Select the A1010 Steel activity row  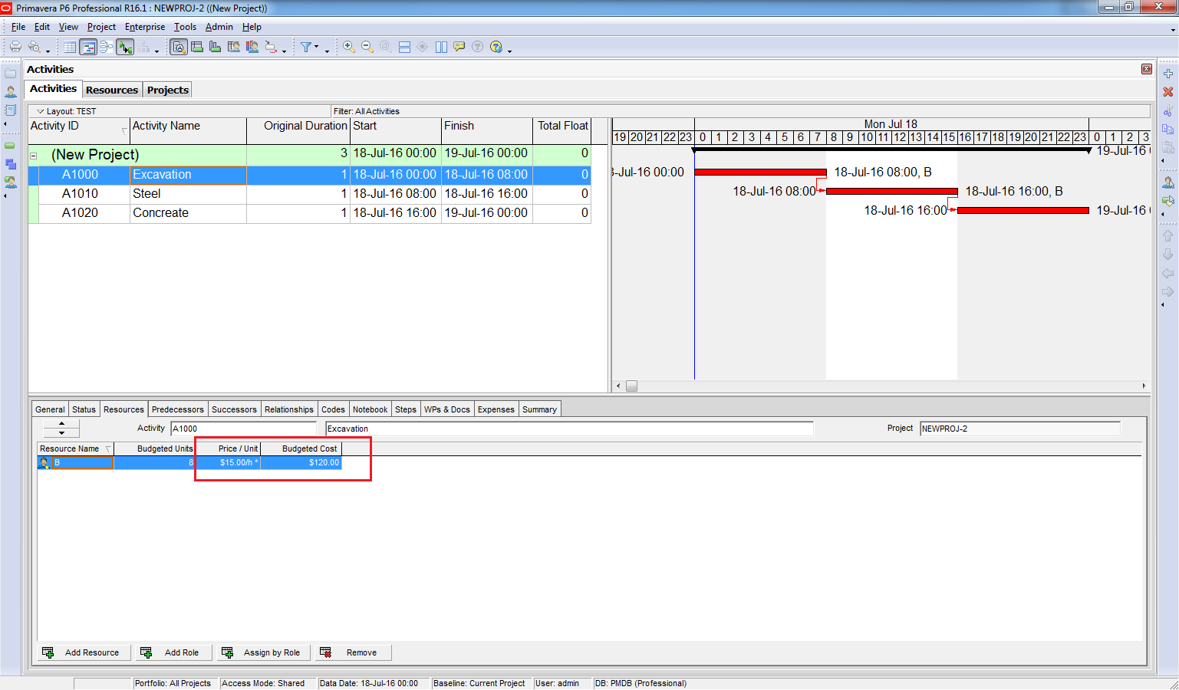tap(146, 194)
